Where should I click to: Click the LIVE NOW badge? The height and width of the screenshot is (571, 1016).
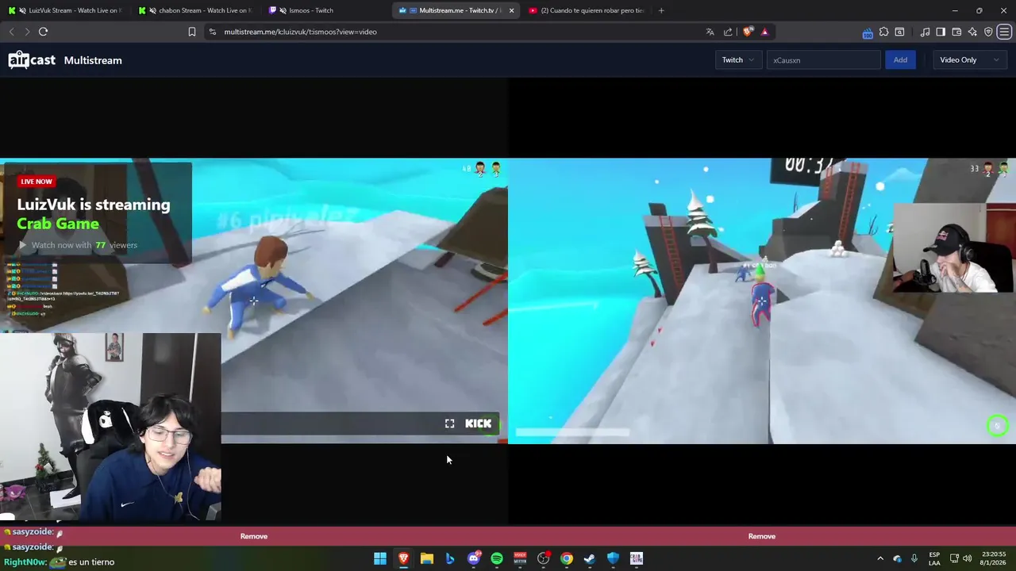(37, 182)
